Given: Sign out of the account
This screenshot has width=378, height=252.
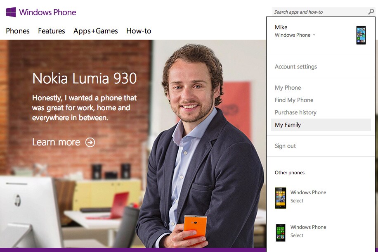Looking at the screenshot, I should point(285,146).
